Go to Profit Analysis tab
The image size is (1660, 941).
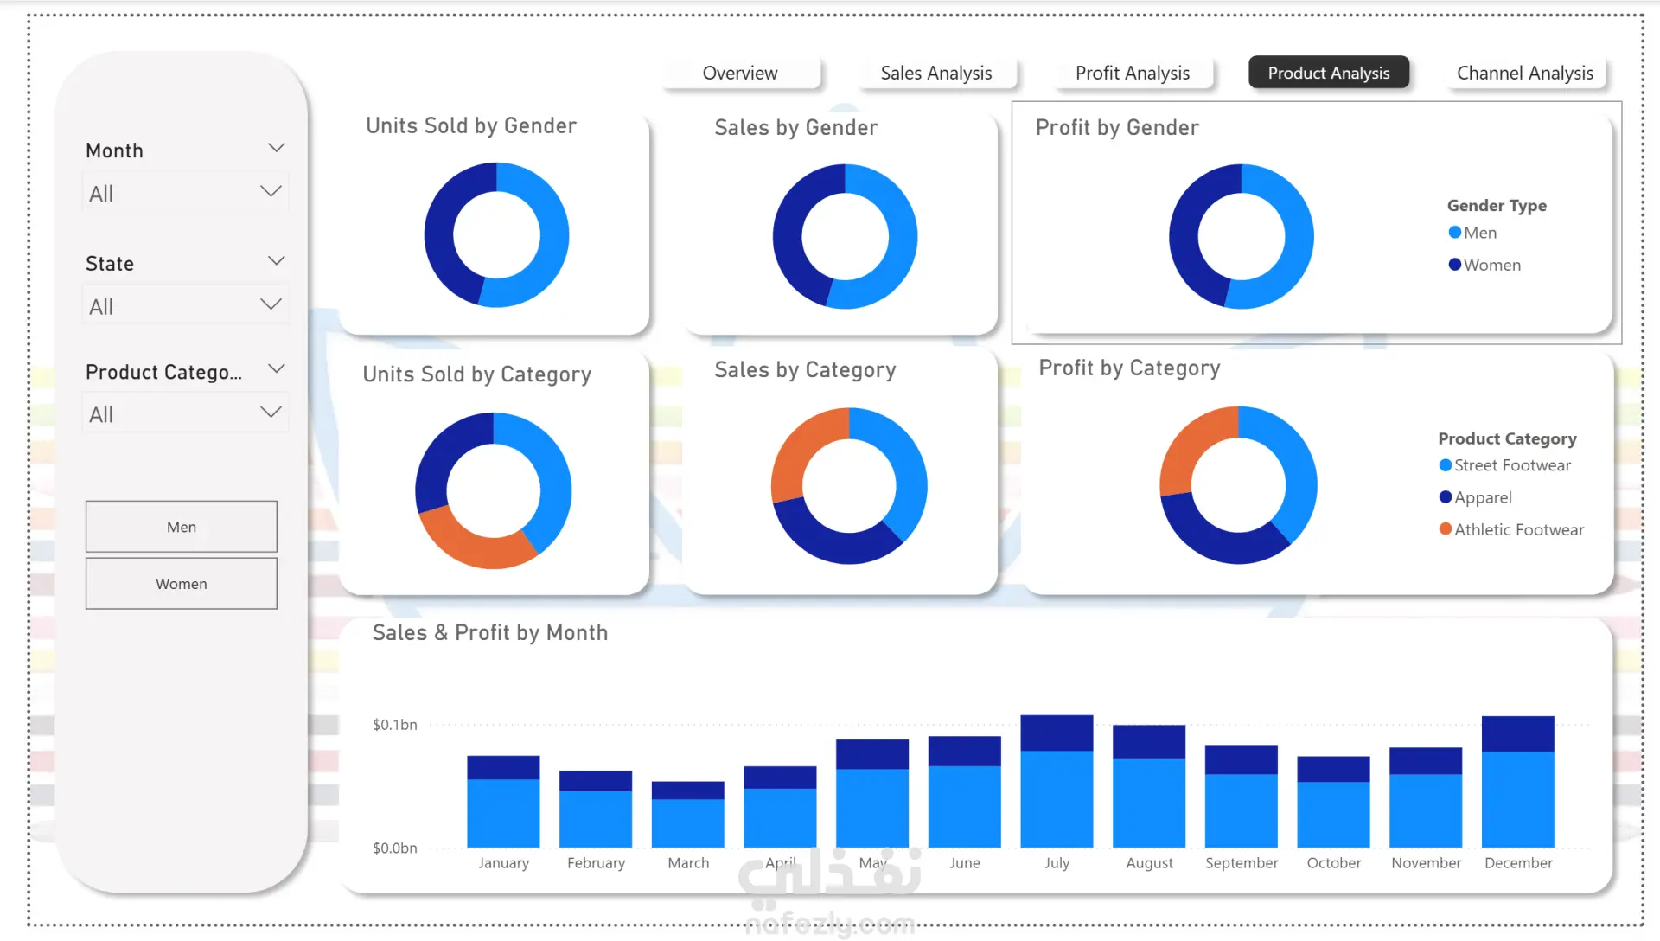[1132, 73]
